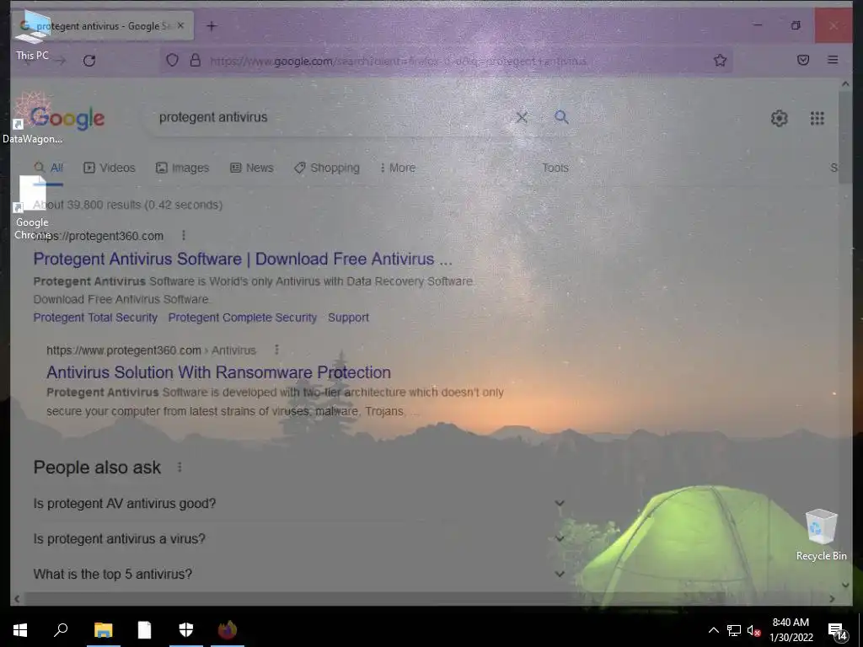This screenshot has height=647, width=863.
Task: Open the DataWagon desktop shortcut
Action: (x=32, y=118)
